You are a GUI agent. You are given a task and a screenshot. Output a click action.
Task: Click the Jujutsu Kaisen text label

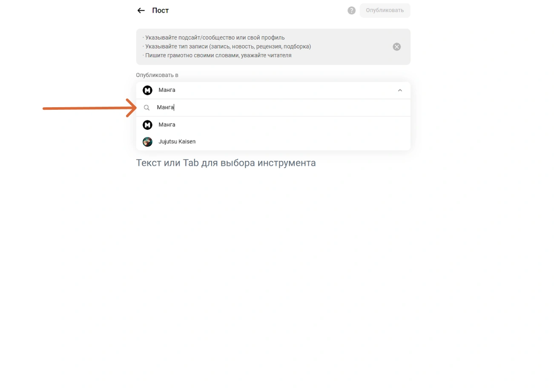pos(177,142)
